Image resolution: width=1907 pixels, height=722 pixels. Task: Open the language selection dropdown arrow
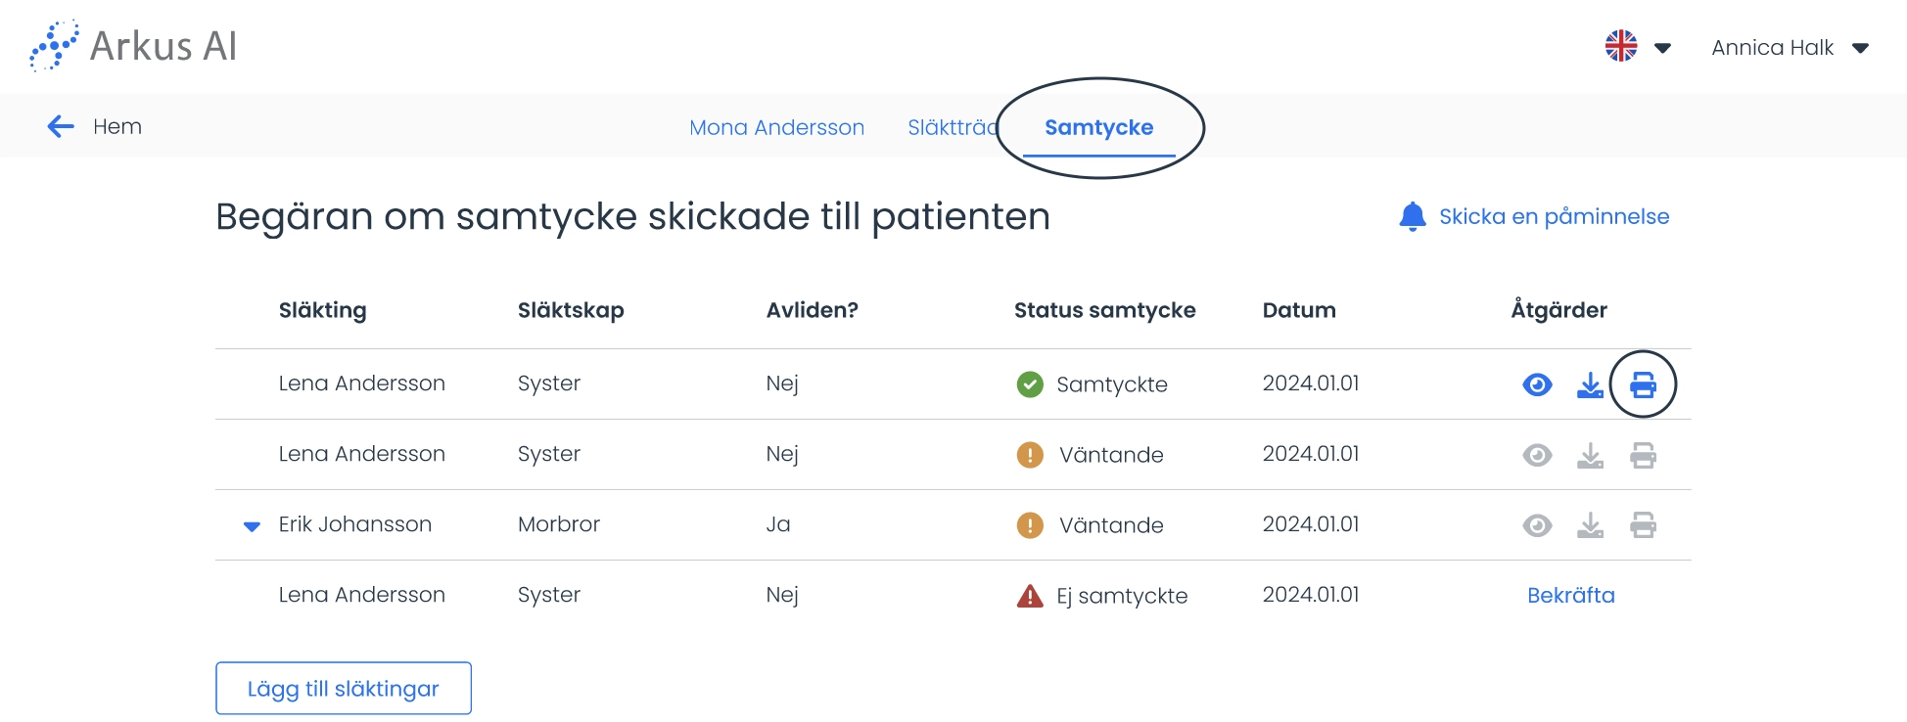pyautogui.click(x=1662, y=48)
